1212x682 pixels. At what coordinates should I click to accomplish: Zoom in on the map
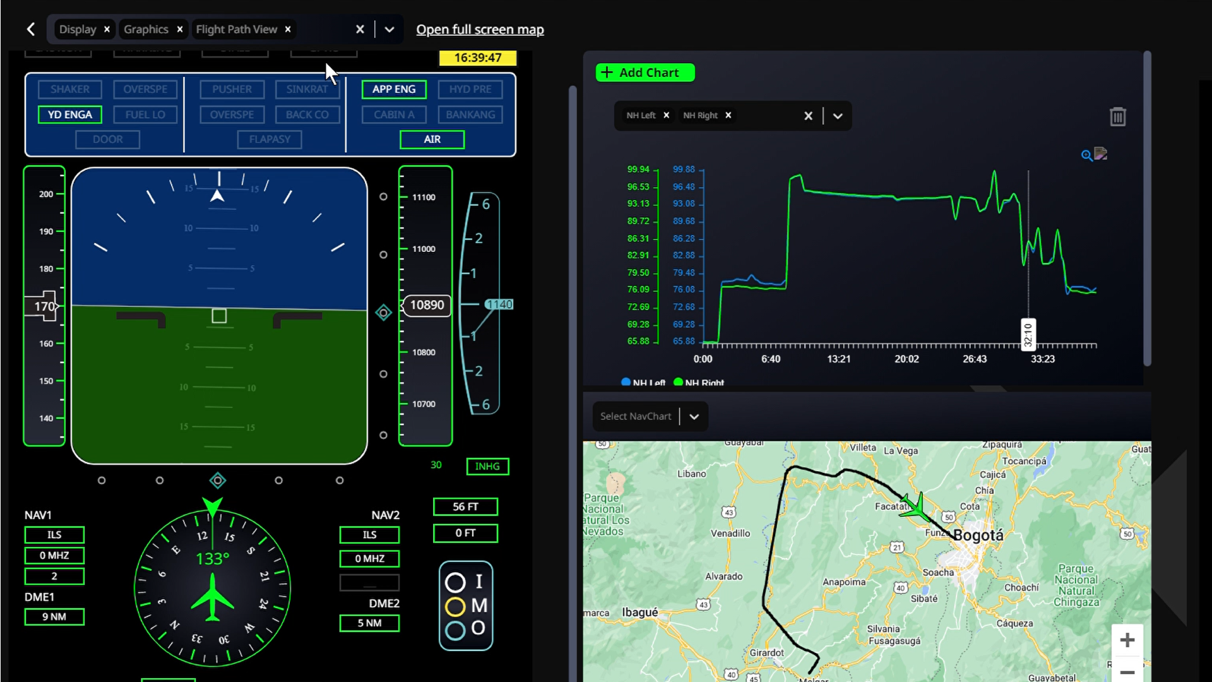click(x=1127, y=640)
